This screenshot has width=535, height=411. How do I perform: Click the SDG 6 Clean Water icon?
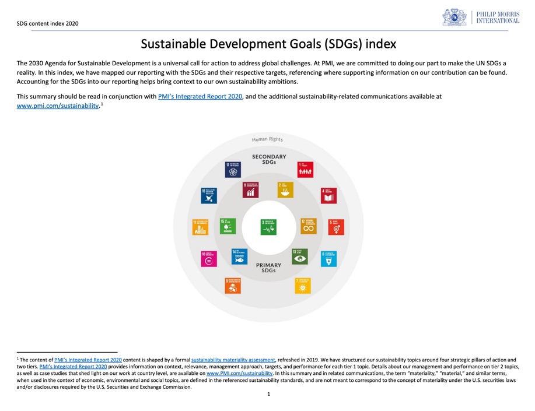click(x=328, y=259)
